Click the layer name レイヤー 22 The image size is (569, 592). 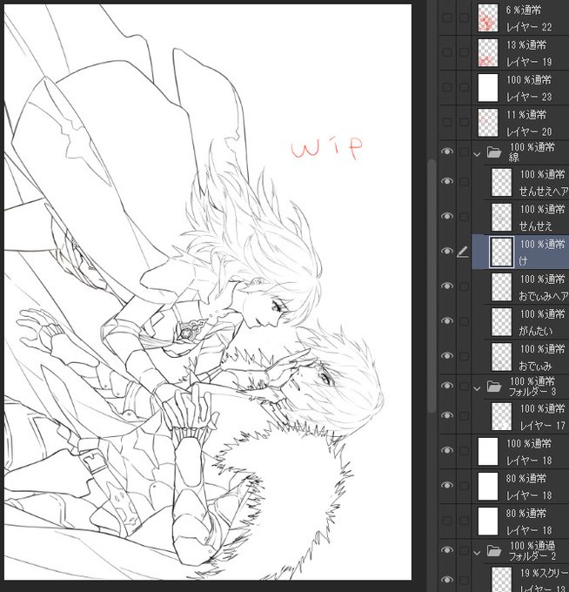click(x=529, y=27)
